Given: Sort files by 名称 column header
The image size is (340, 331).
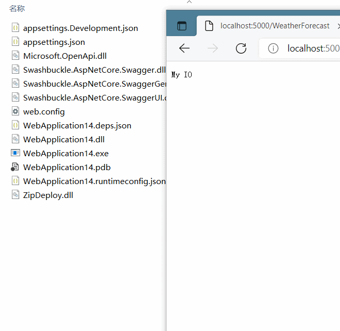Looking at the screenshot, I should (x=17, y=8).
